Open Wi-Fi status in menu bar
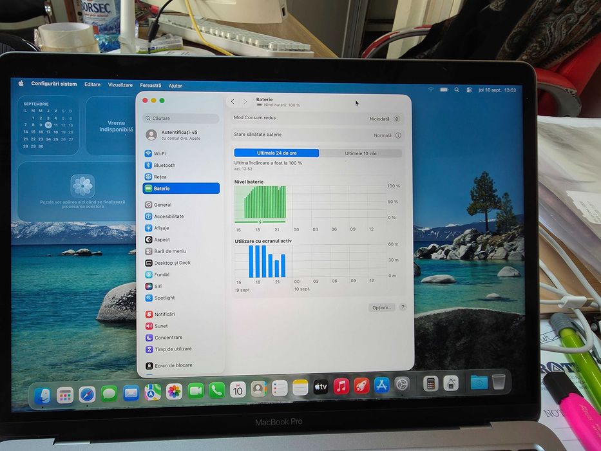The height and width of the screenshot is (451, 601). tap(431, 90)
